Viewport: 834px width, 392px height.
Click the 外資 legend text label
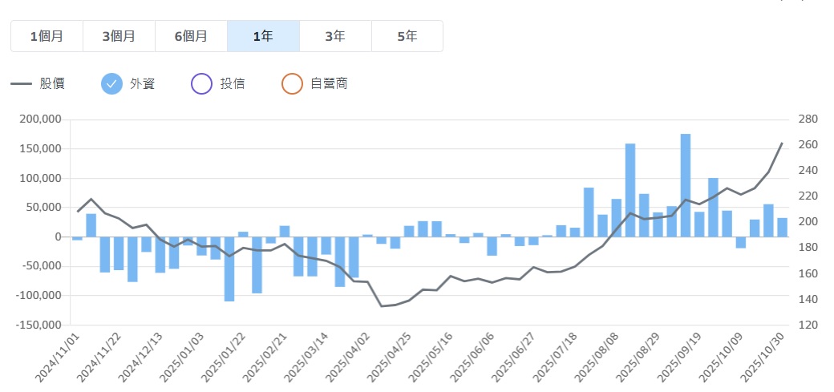click(x=142, y=83)
